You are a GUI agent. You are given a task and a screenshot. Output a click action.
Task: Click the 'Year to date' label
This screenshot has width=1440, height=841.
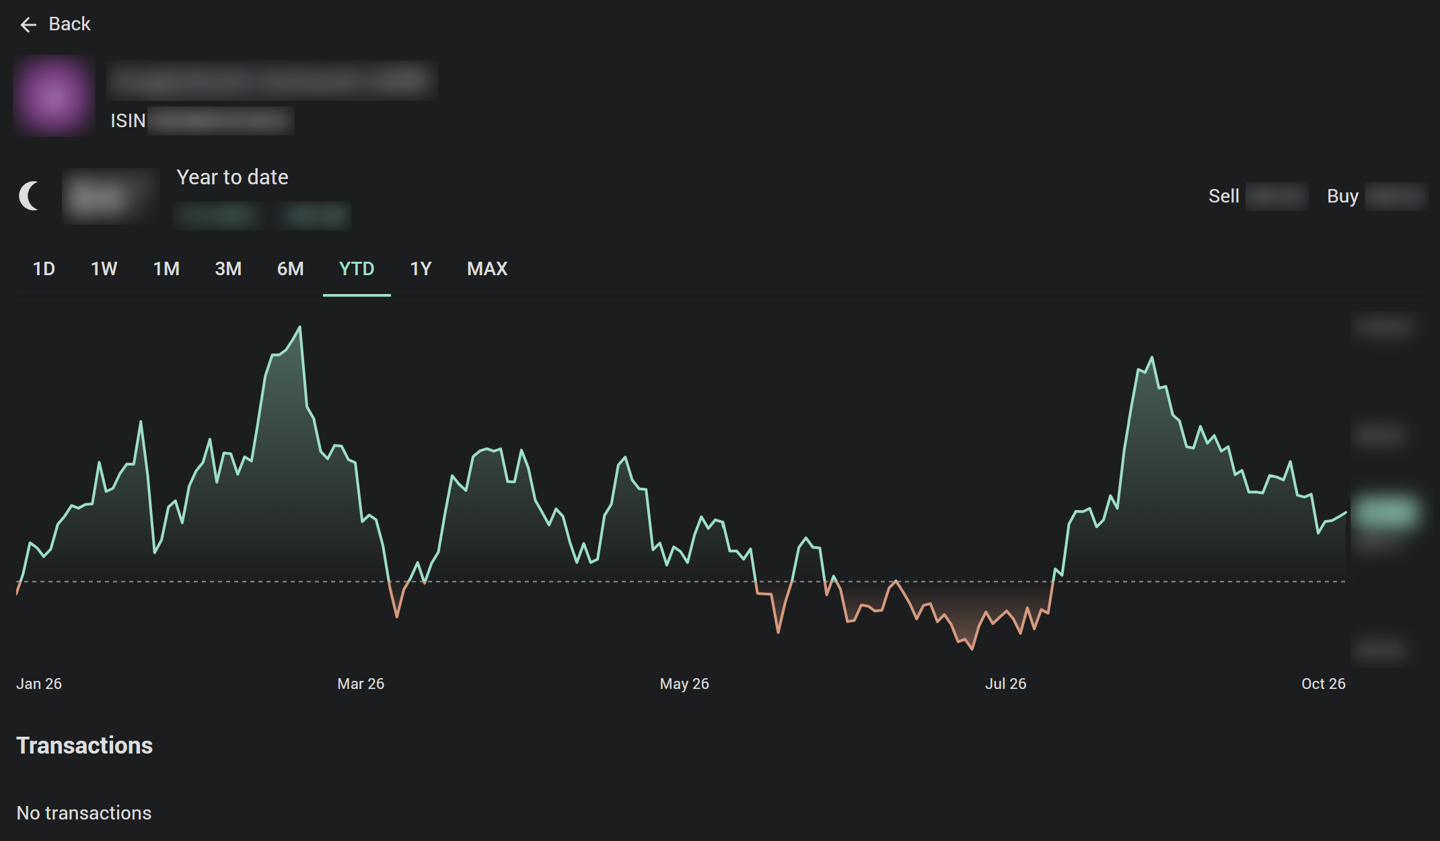coord(232,177)
